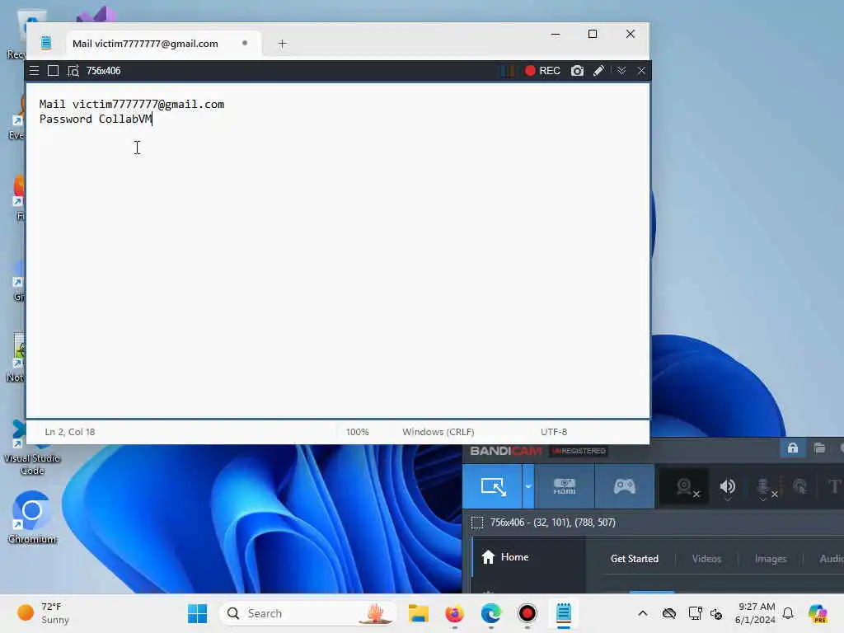Close the Bandicam recording bar
Viewport: 844px width, 633px height.
tap(641, 71)
